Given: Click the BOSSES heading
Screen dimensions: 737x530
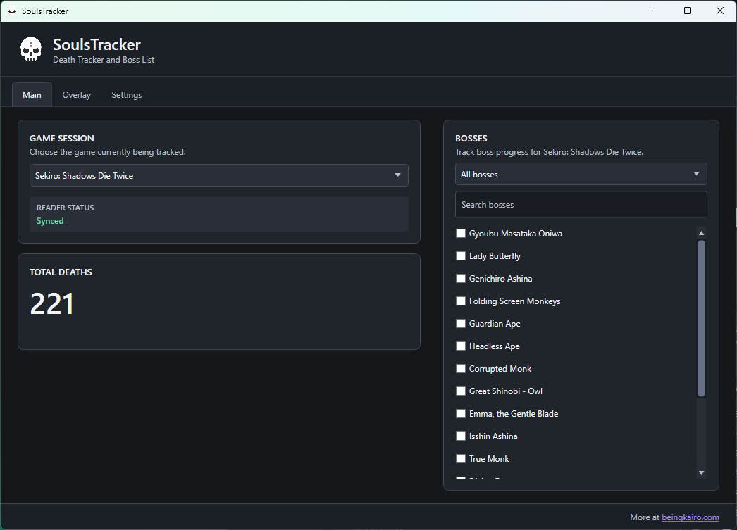Looking at the screenshot, I should point(471,139).
